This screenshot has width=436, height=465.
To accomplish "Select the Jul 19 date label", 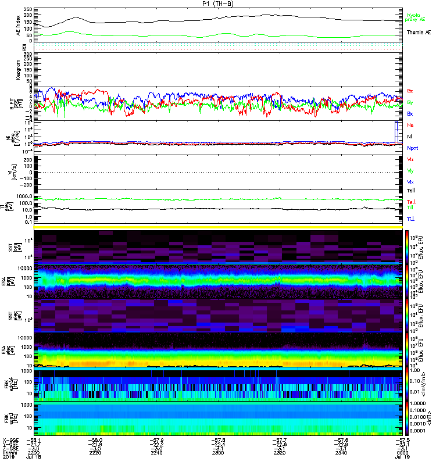I will (402, 457).
